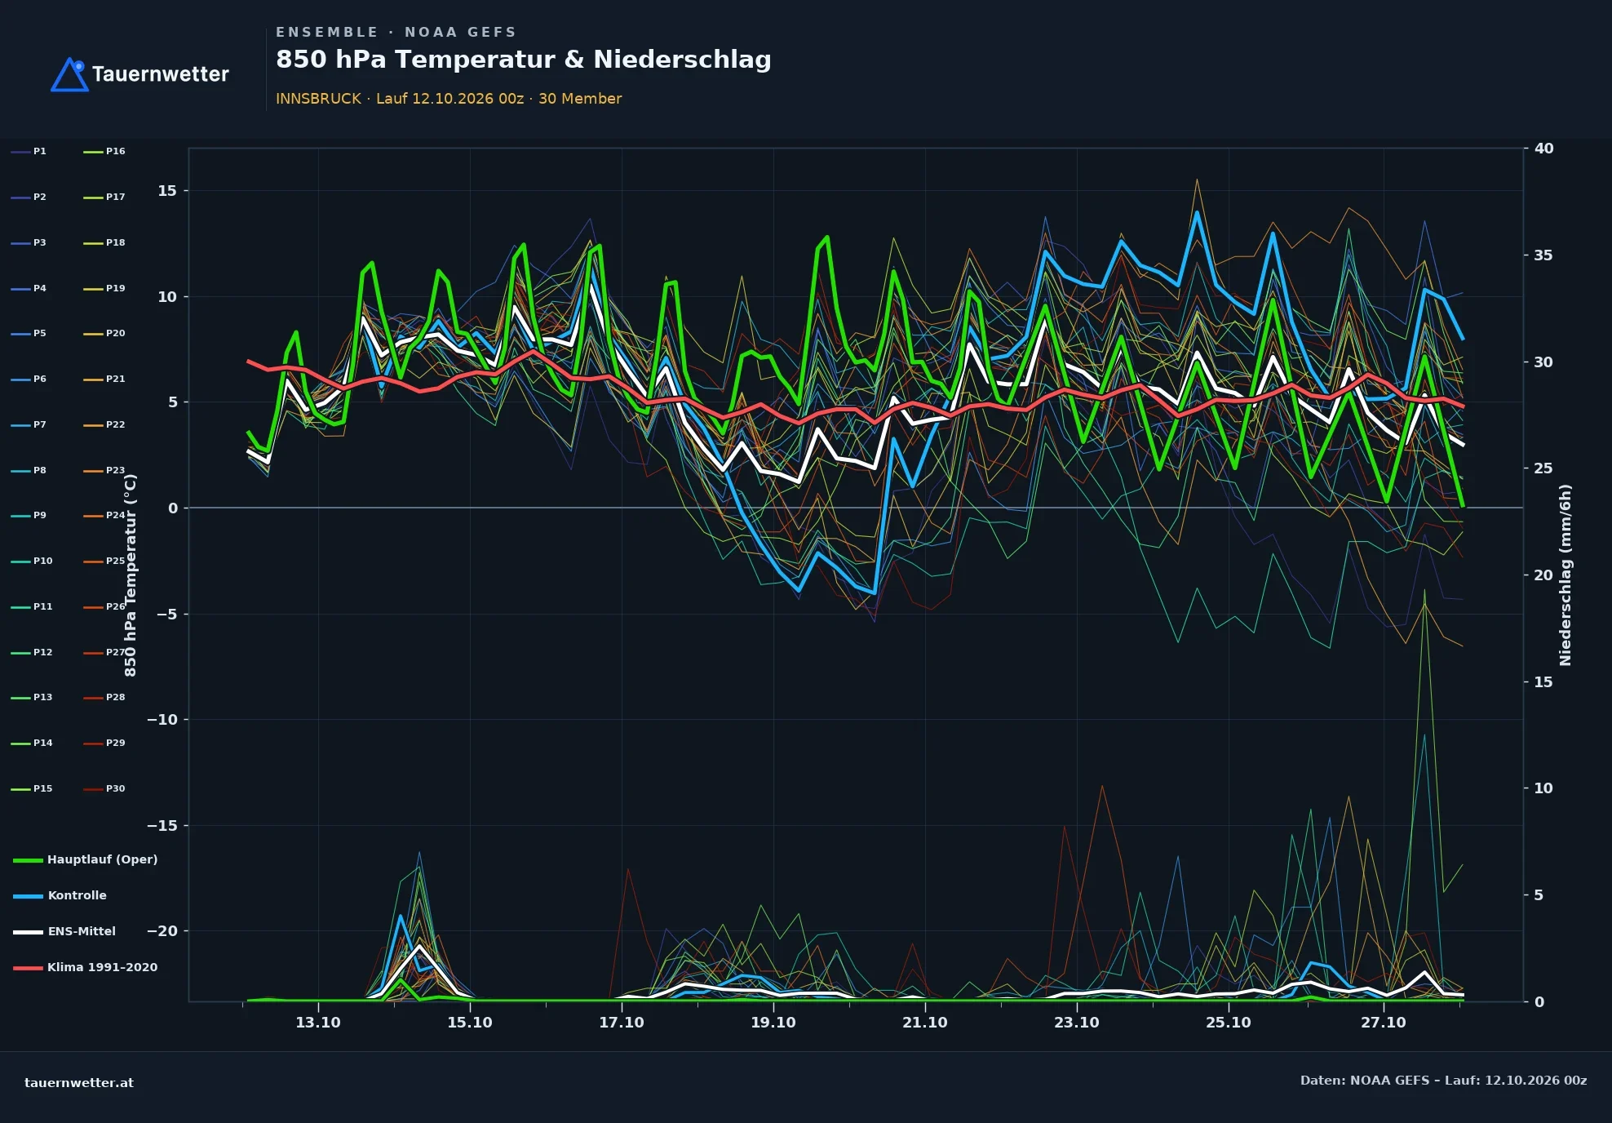This screenshot has width=1612, height=1123.
Task: Click the Tauernwetter brand name
Action: tap(161, 74)
